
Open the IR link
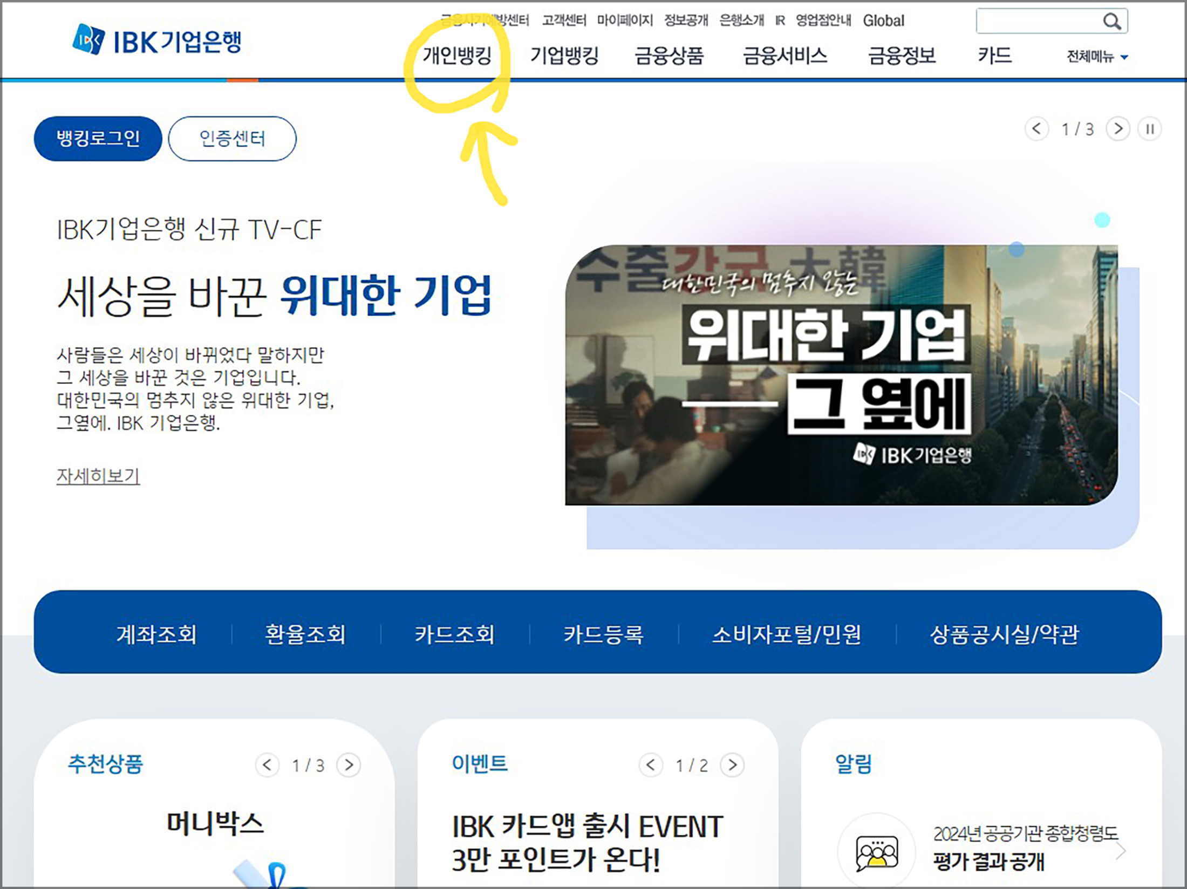coord(780,20)
